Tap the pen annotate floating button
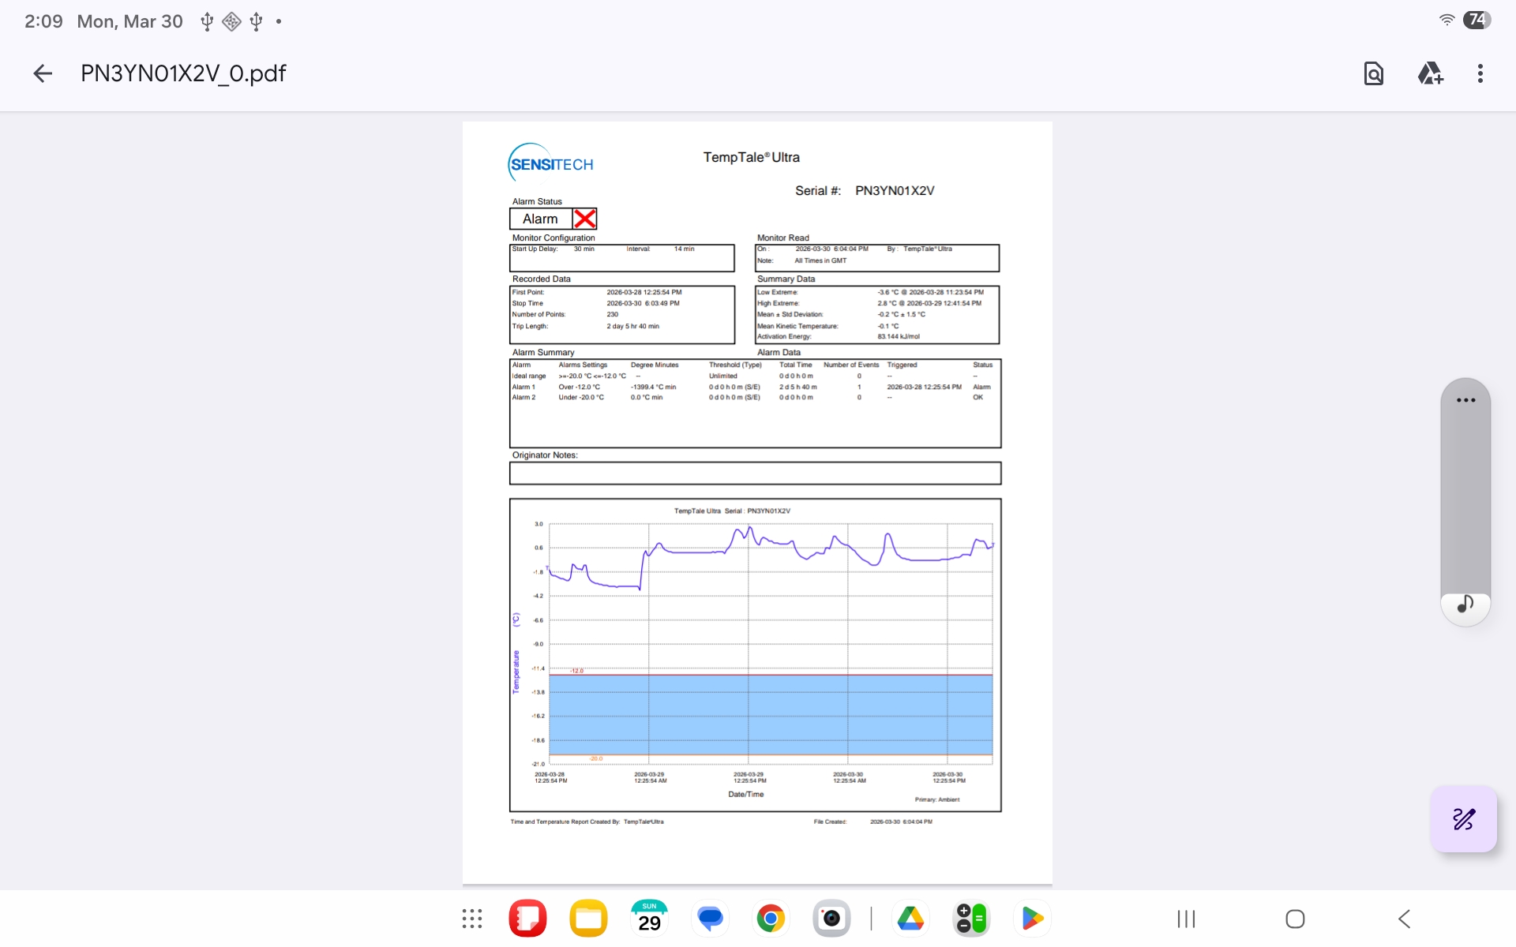1516x947 pixels. (x=1463, y=819)
